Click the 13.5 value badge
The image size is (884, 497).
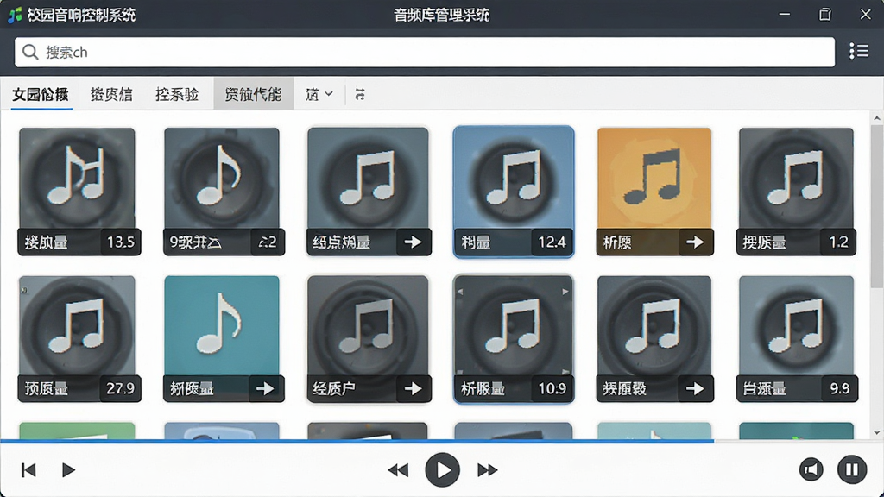pyautogui.click(x=121, y=242)
